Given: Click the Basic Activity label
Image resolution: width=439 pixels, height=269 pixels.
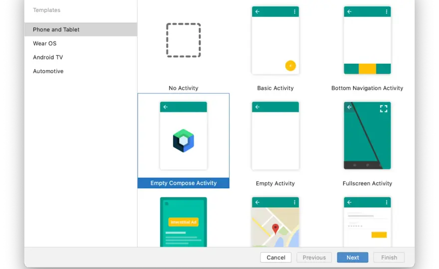Looking at the screenshot, I should coord(275,88).
